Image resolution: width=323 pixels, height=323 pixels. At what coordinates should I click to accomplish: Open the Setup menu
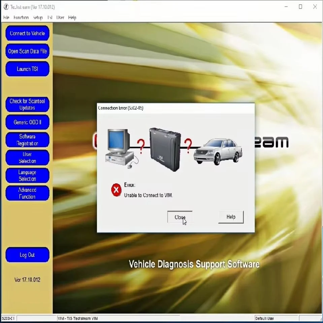38,18
